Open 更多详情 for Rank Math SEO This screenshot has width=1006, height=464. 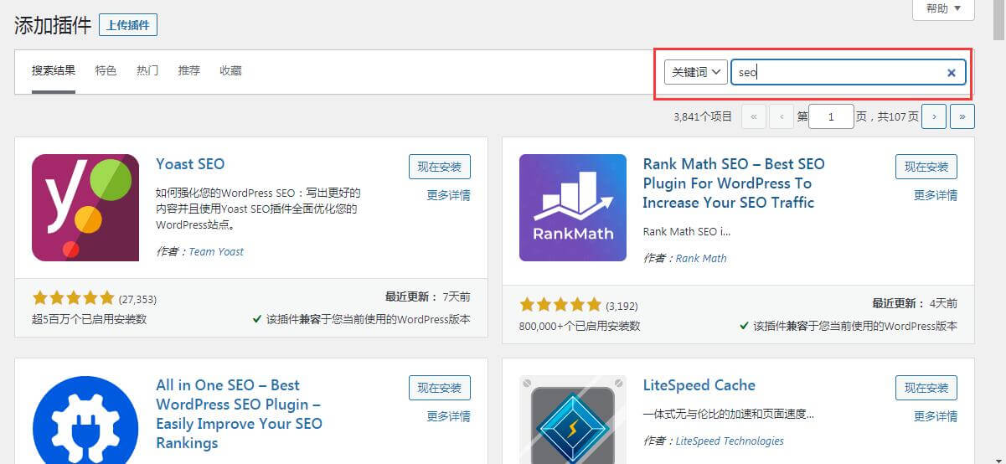pos(936,195)
